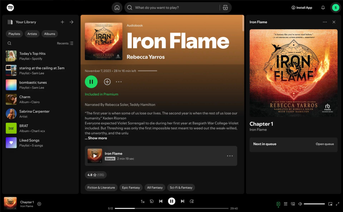Open Now Playing panel options menu
The image size is (343, 212).
[x=325, y=22]
